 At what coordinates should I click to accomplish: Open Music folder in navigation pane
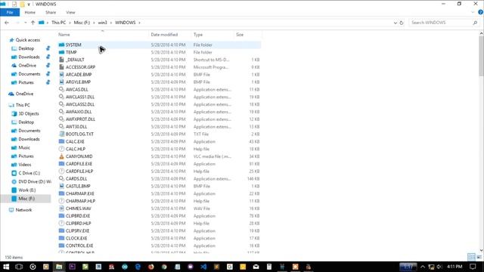click(24, 148)
